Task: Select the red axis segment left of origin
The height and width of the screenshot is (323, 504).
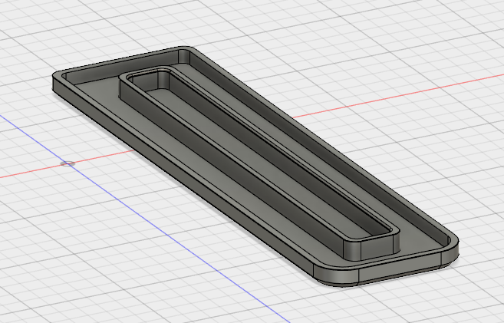Action: [31, 172]
